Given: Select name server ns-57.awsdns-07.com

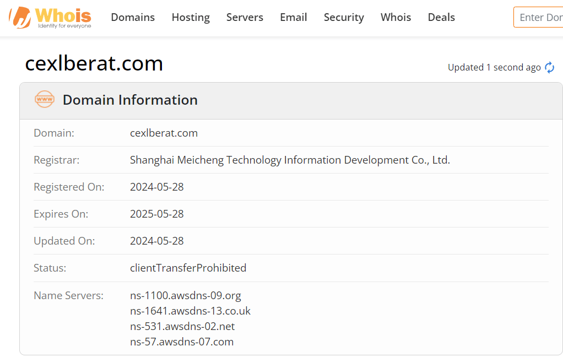Looking at the screenshot, I should pos(182,342).
